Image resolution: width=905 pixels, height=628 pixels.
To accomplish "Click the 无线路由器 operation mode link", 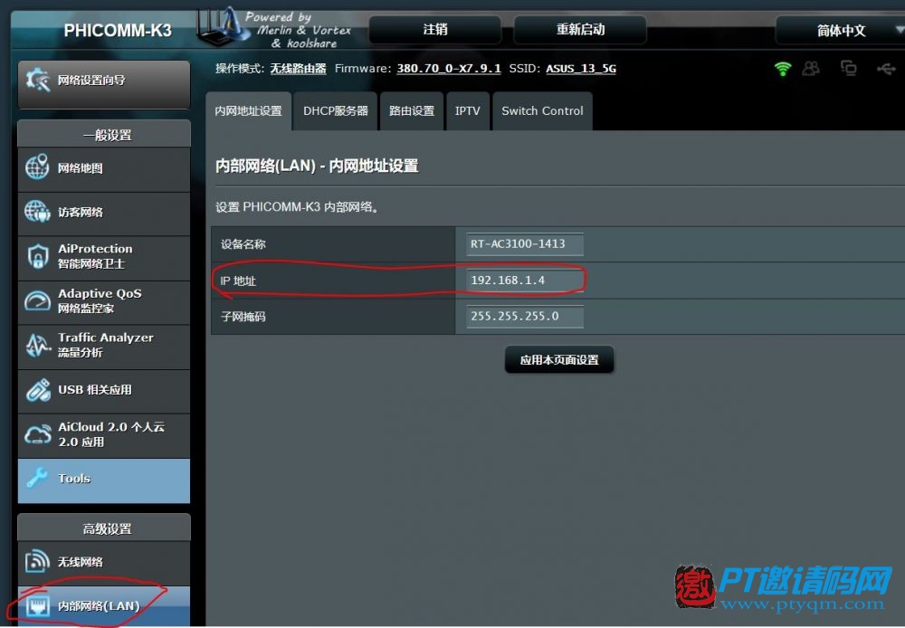I will (x=298, y=69).
